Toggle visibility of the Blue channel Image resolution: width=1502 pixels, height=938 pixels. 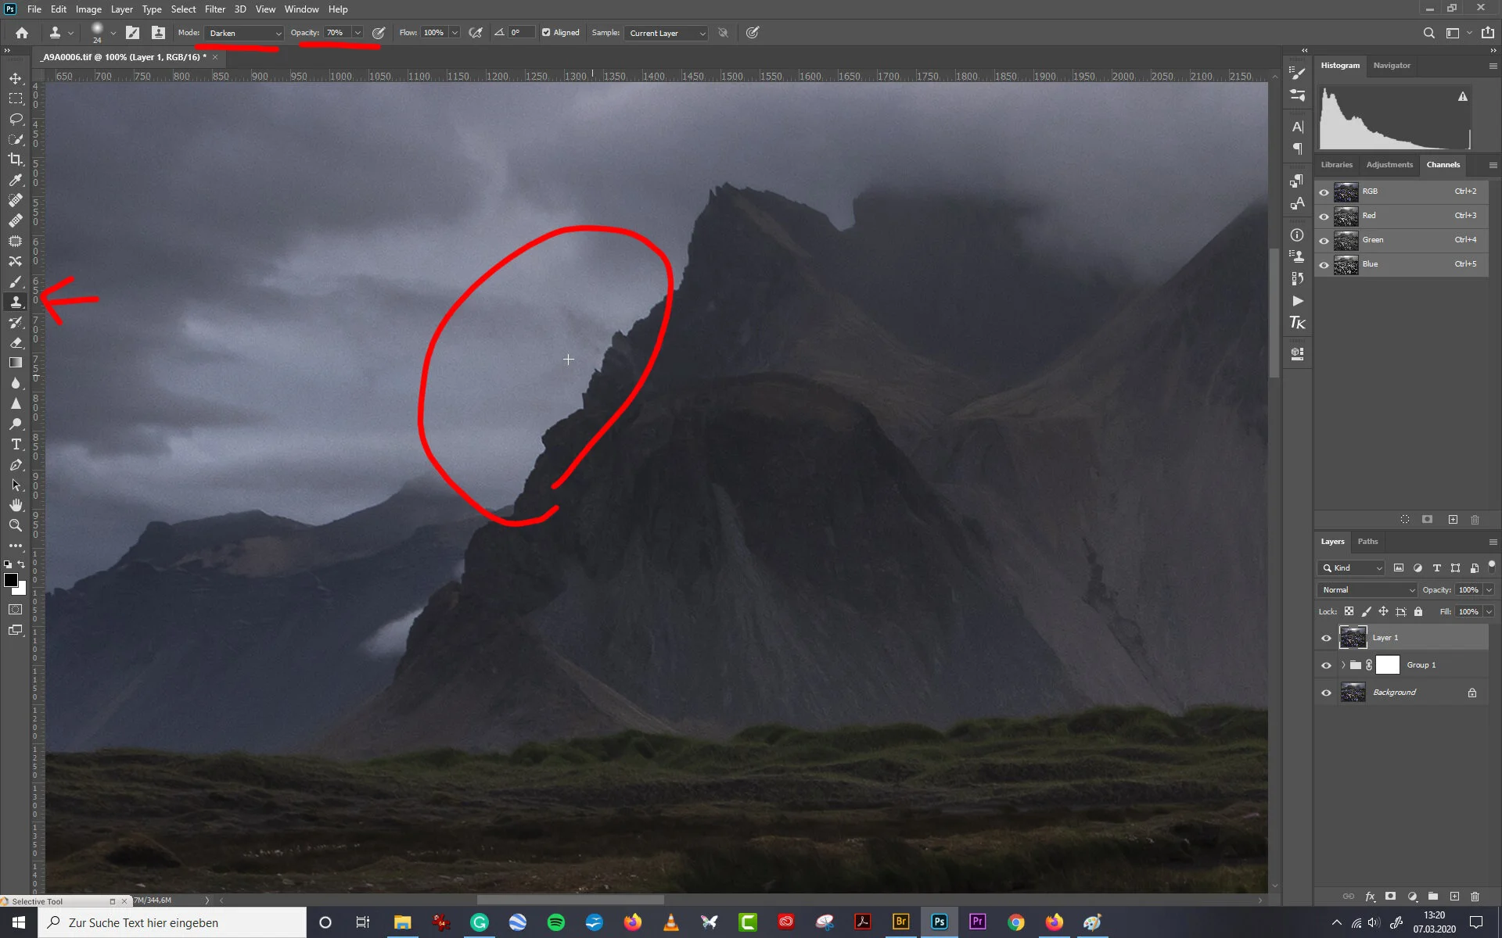(1323, 264)
